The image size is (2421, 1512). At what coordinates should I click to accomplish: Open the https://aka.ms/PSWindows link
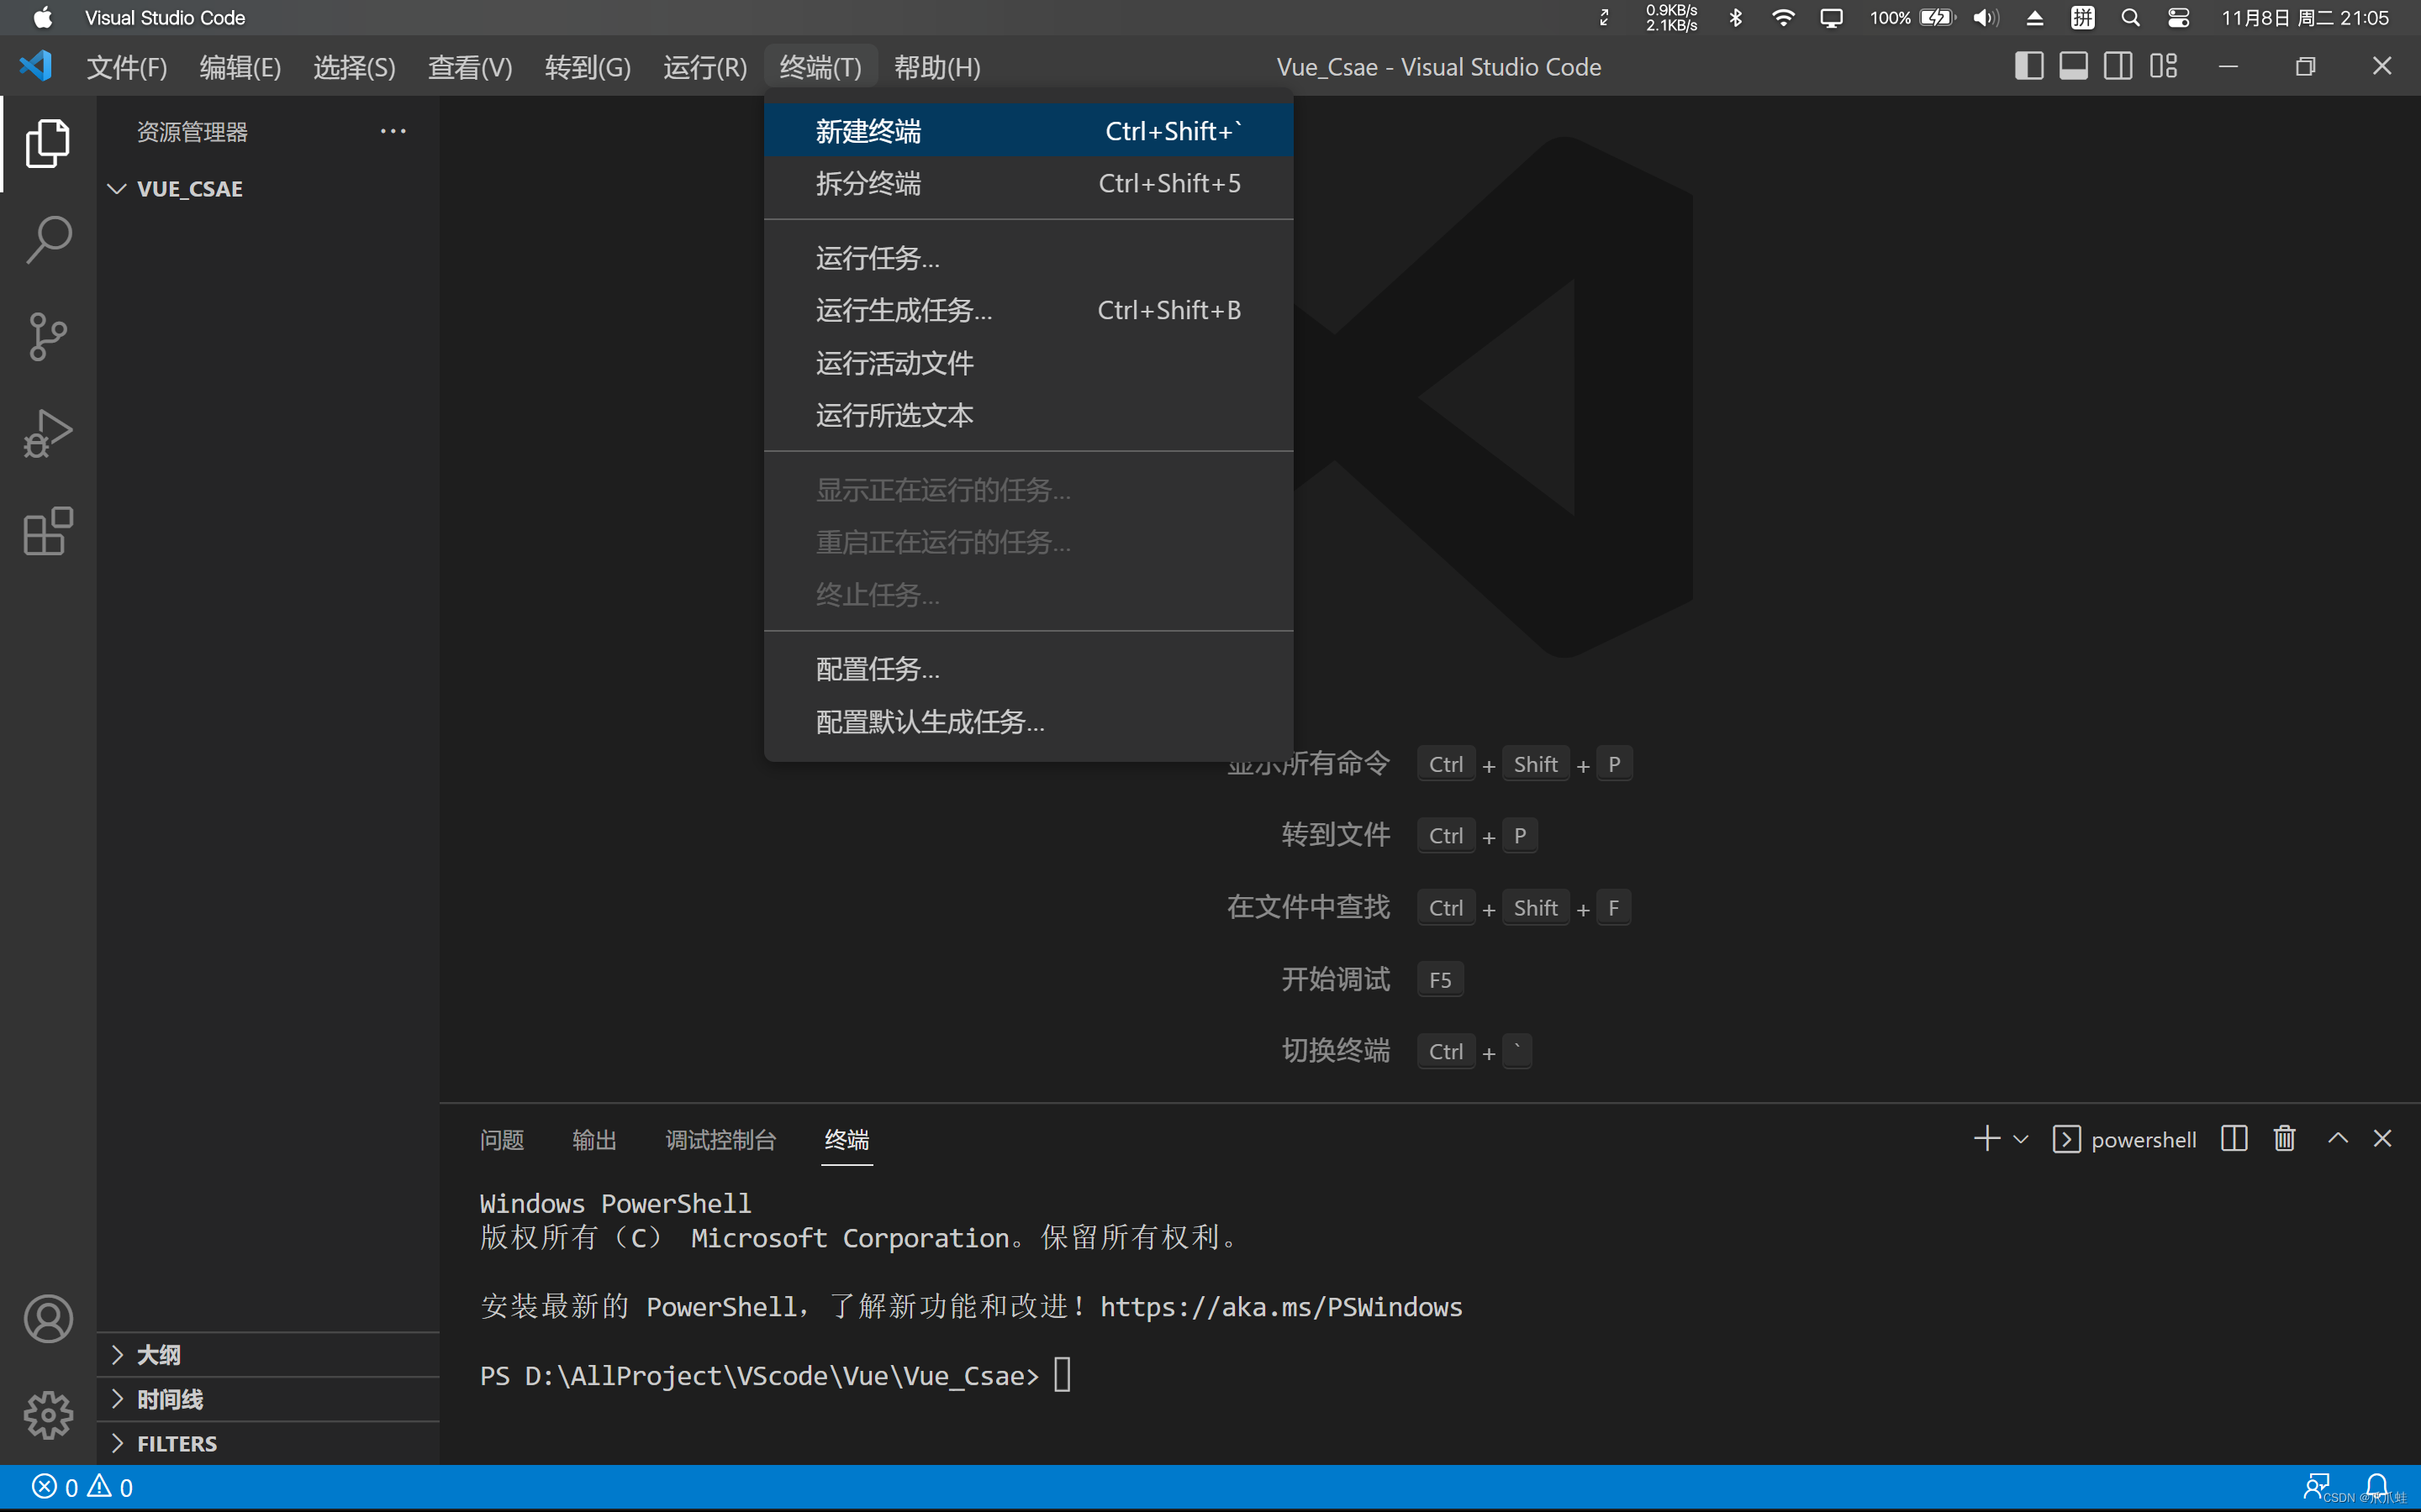pyautogui.click(x=1280, y=1307)
